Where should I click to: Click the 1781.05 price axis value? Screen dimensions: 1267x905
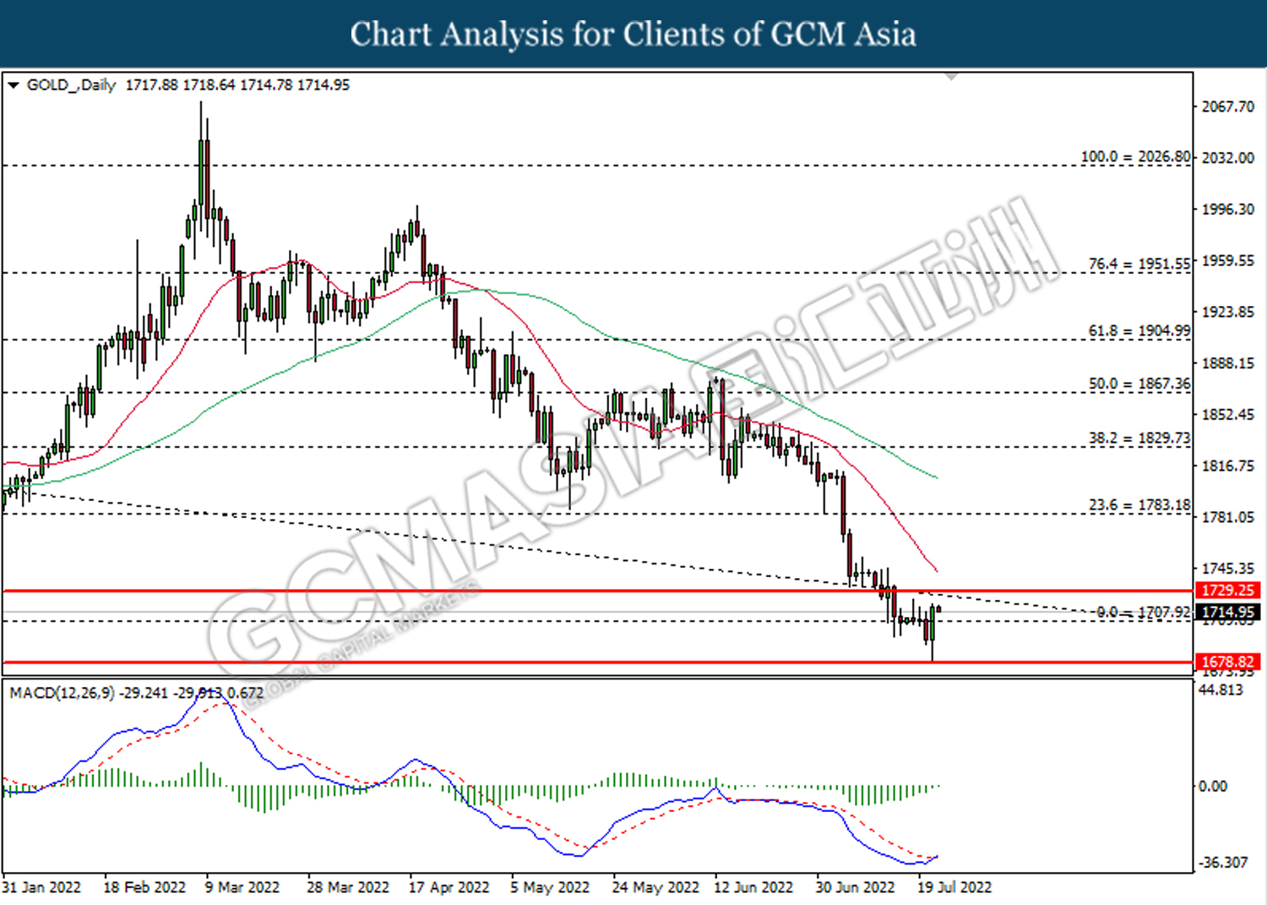(1228, 517)
